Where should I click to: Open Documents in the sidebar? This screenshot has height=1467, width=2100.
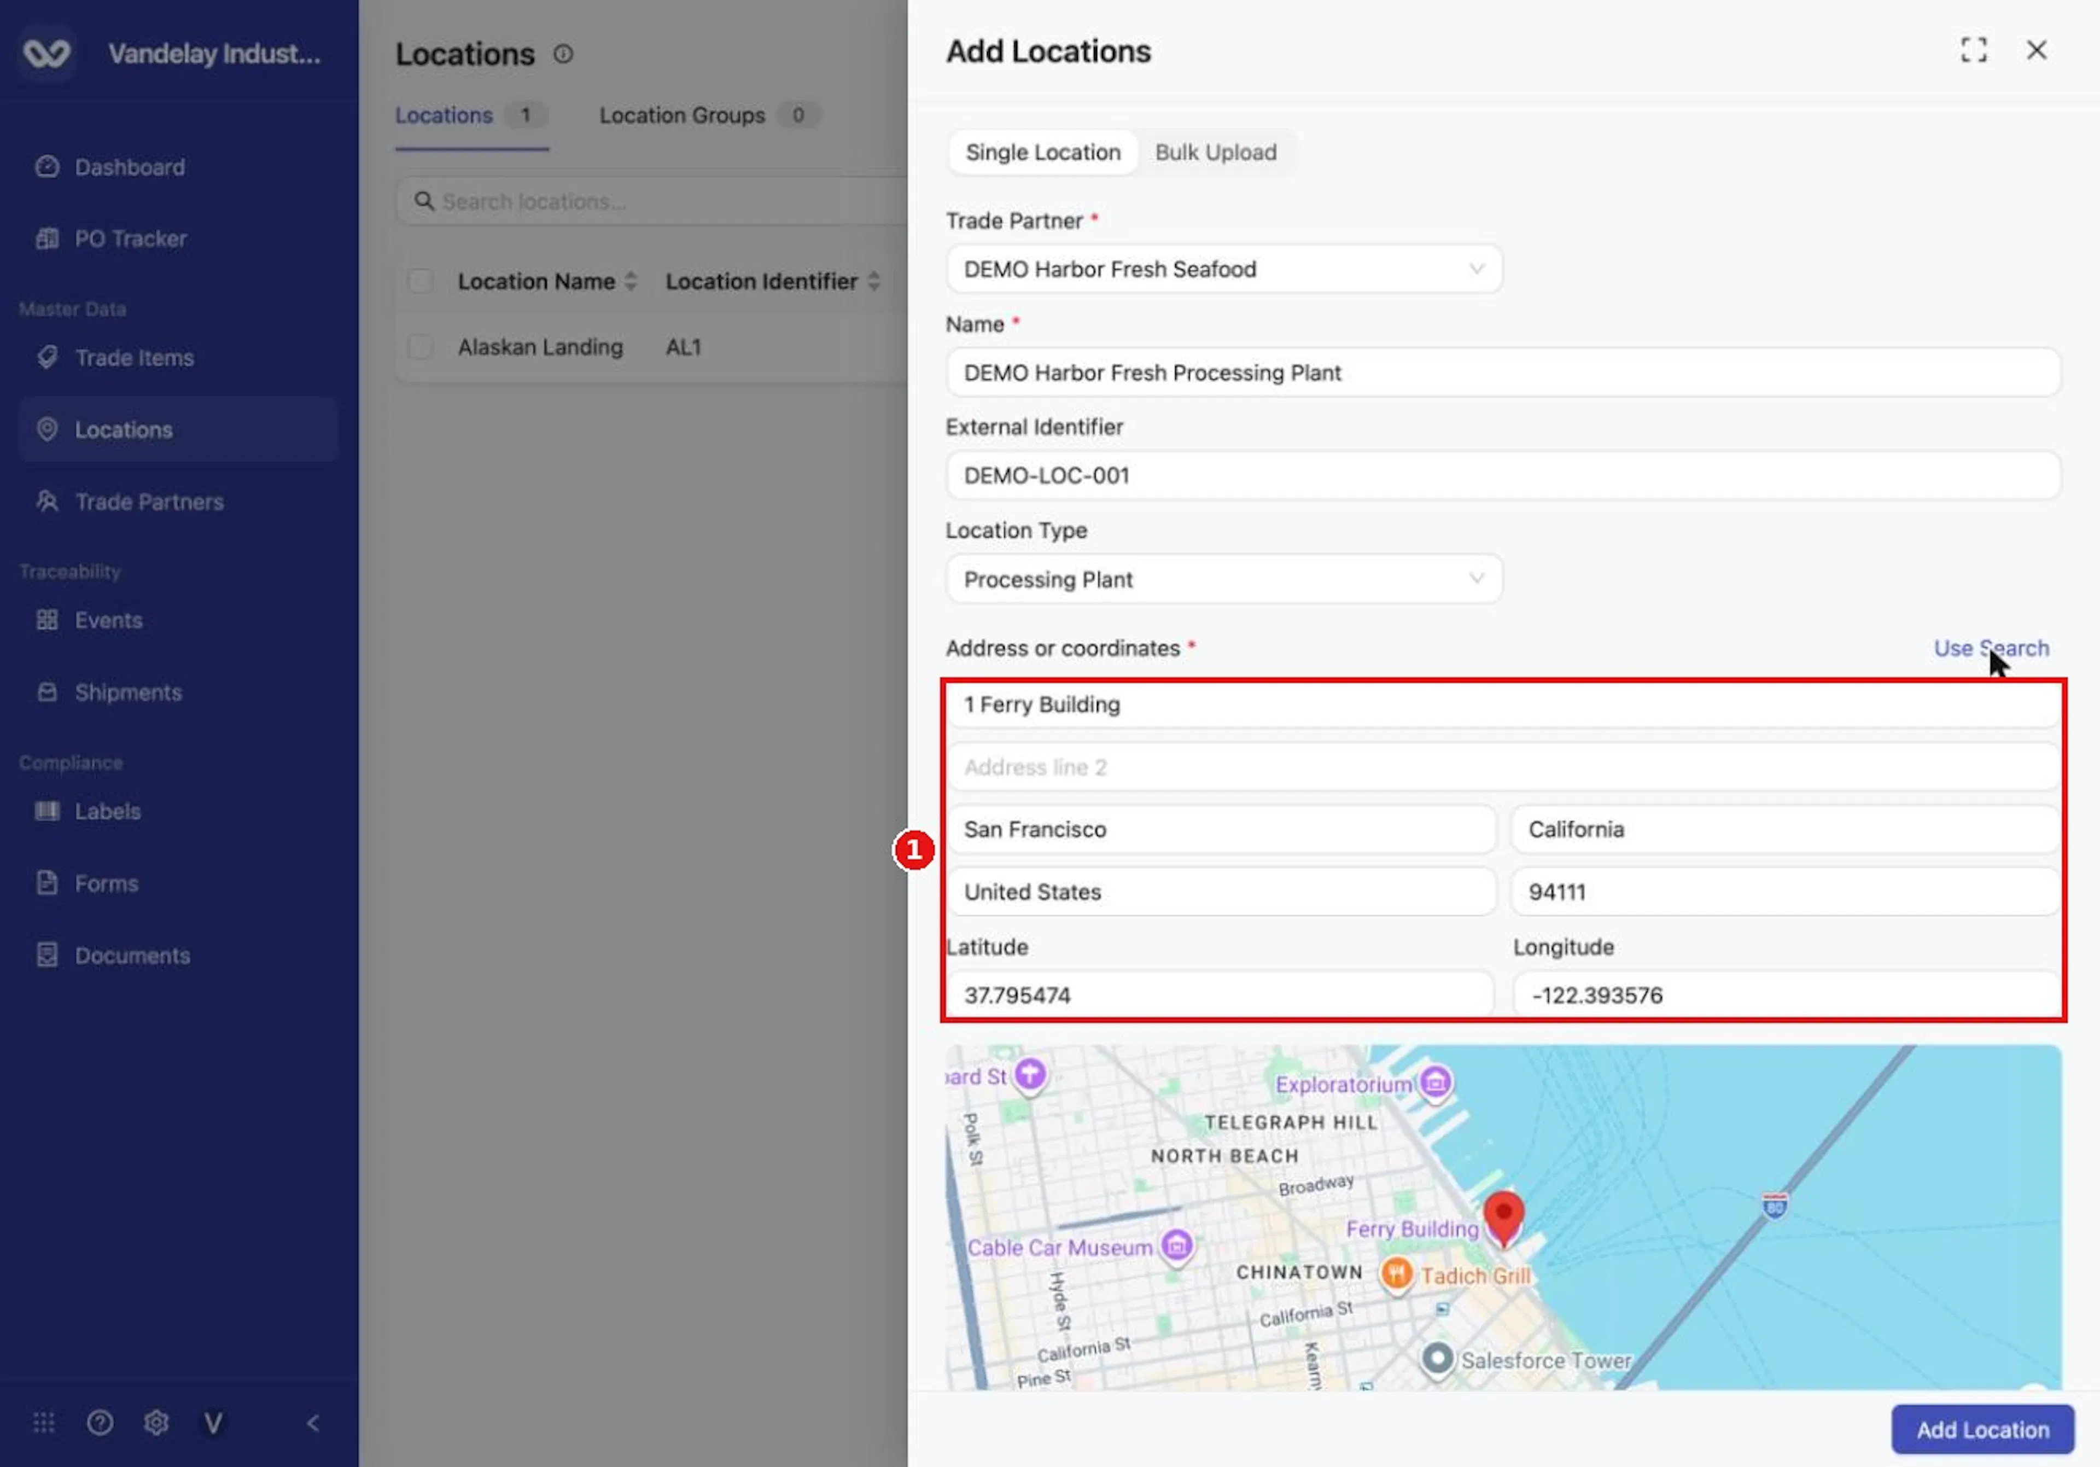(132, 957)
